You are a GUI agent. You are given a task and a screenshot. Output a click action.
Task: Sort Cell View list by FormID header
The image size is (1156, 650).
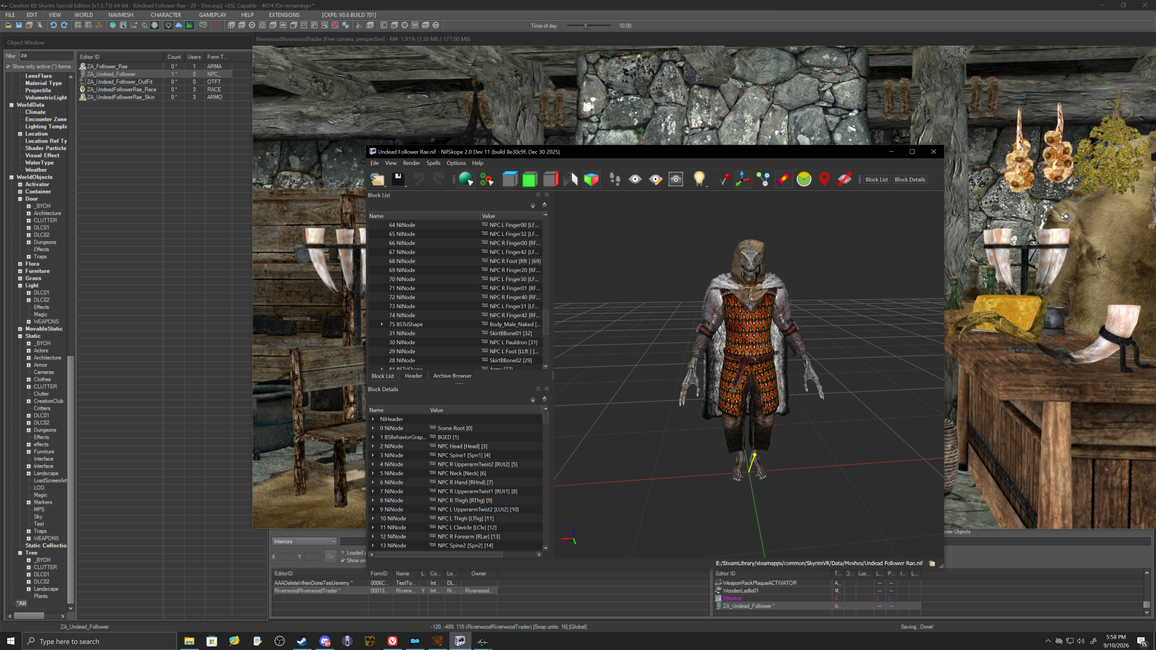tap(379, 574)
